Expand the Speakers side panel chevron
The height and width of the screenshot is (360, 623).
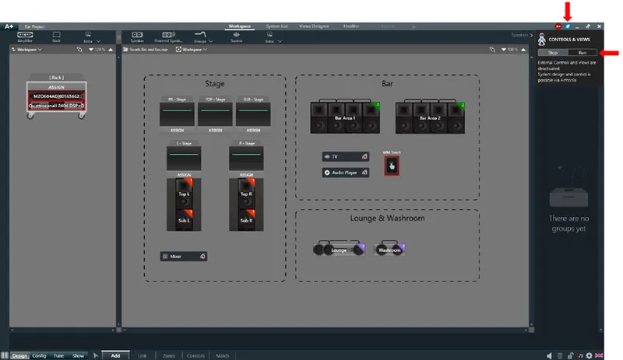click(531, 35)
